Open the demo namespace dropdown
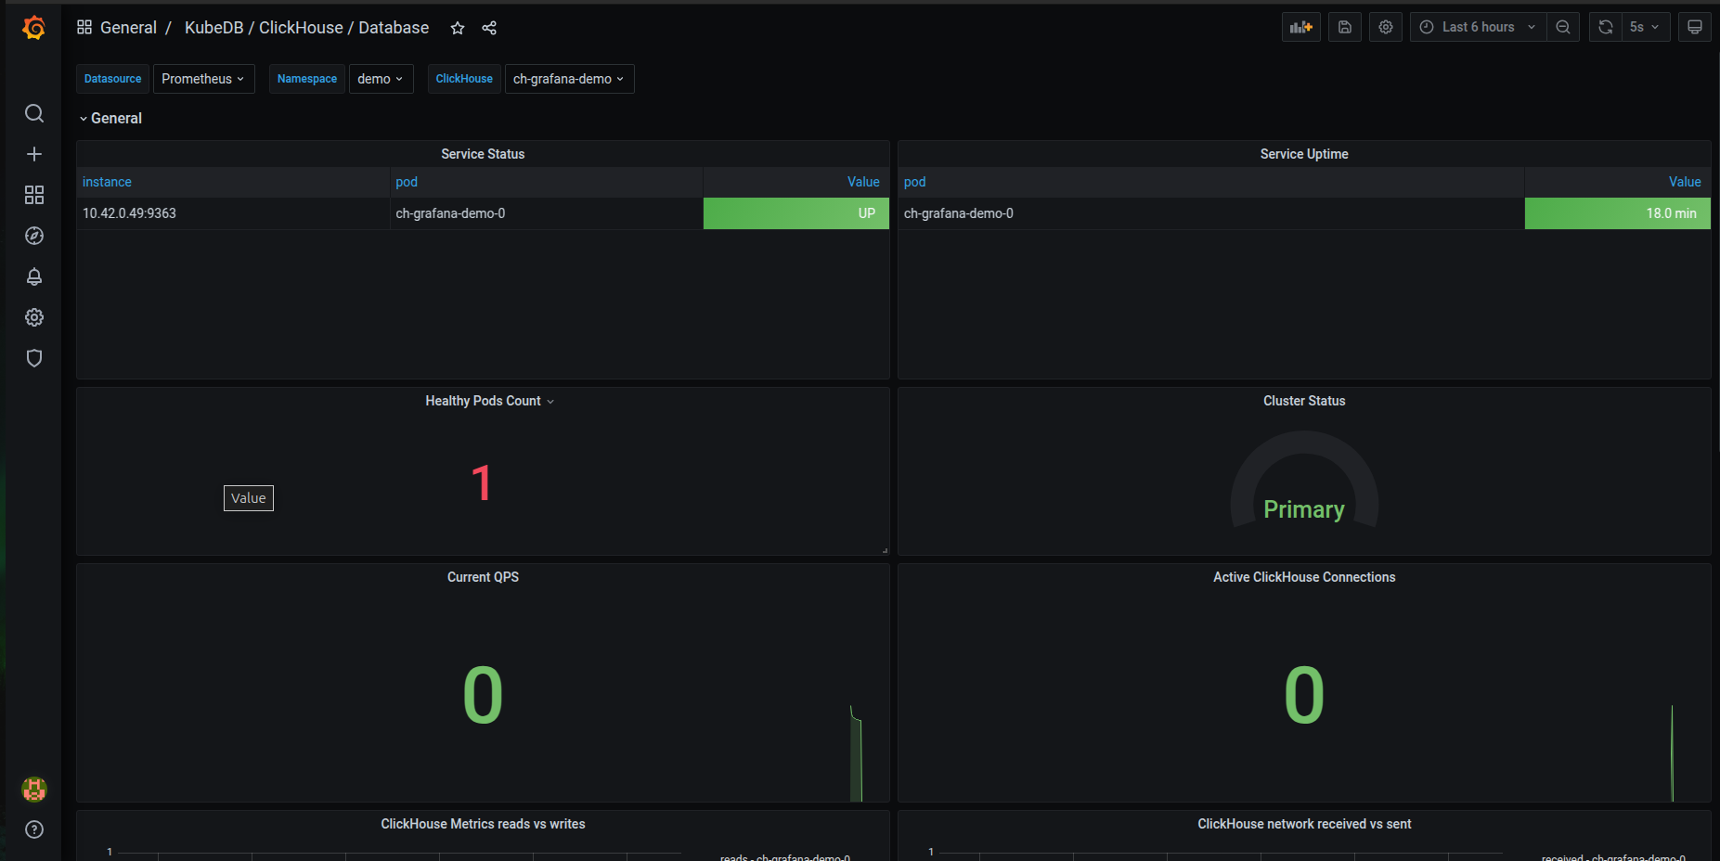The image size is (1720, 861). point(381,79)
